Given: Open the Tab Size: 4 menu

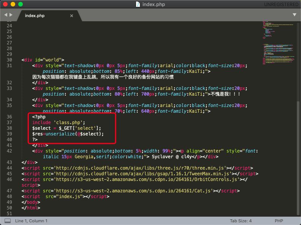Looking at the screenshot, I should click(x=241, y=221).
